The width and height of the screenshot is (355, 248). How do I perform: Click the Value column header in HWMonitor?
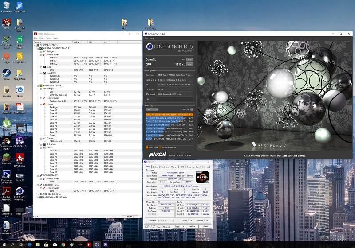pyautogui.click(x=80, y=42)
